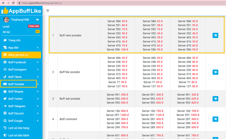This screenshot has height=139, width=226.
Task: Expand Buff Twitter chevron
Action: click(x=38, y=99)
